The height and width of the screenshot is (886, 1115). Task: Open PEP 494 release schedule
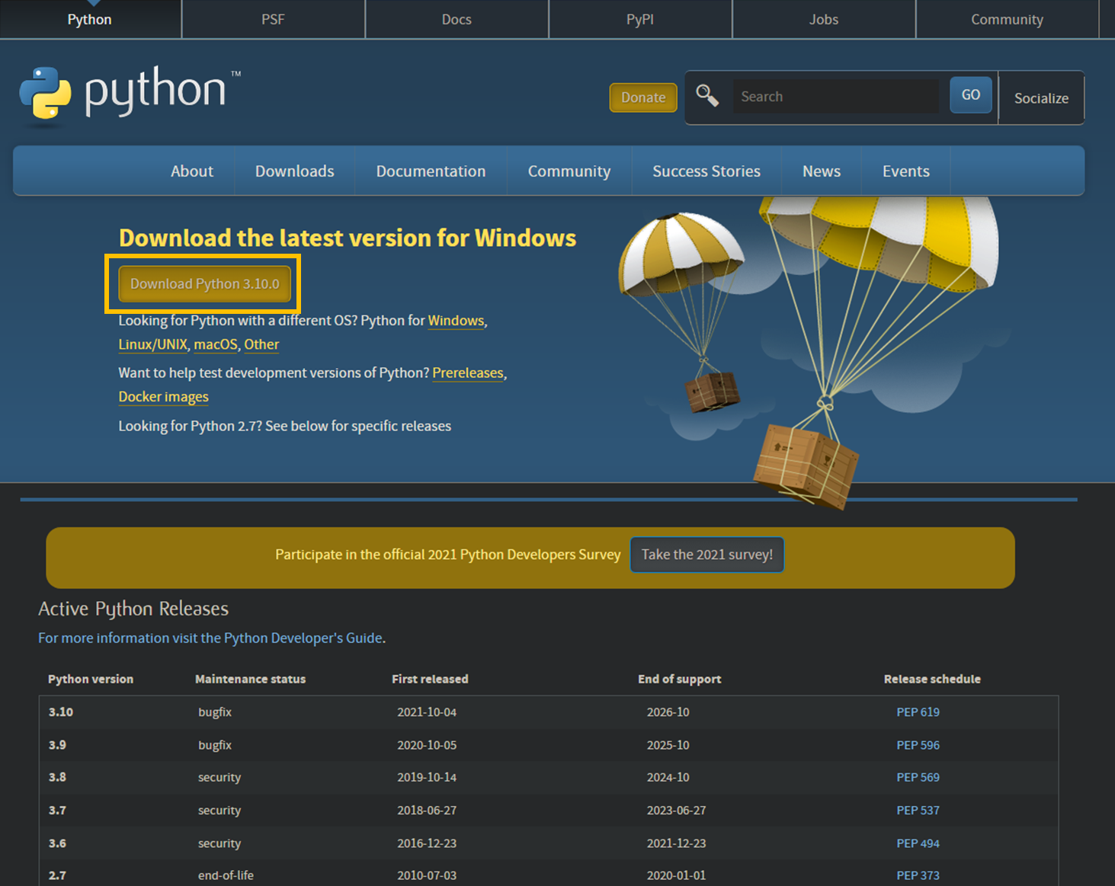[x=918, y=843]
